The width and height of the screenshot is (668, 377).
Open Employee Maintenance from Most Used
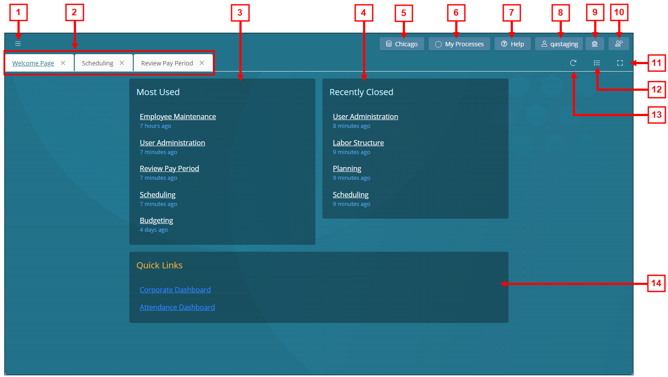(x=177, y=117)
